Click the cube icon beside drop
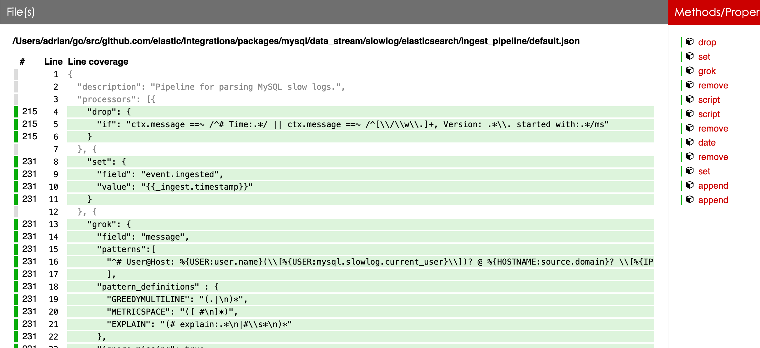Viewport: 760px width, 348px height. click(x=690, y=42)
